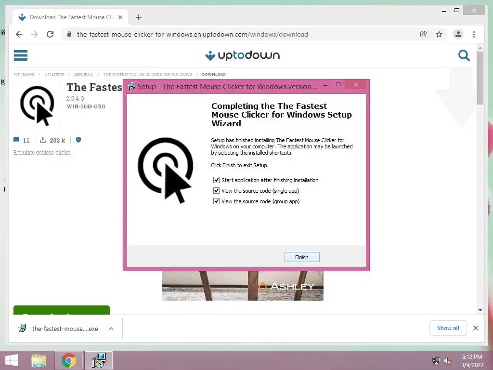Uncheck View the source code (group app)

coord(216,201)
